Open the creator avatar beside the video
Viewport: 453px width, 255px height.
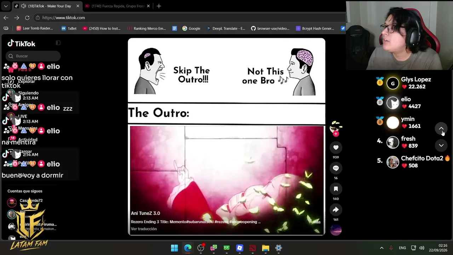336,127
